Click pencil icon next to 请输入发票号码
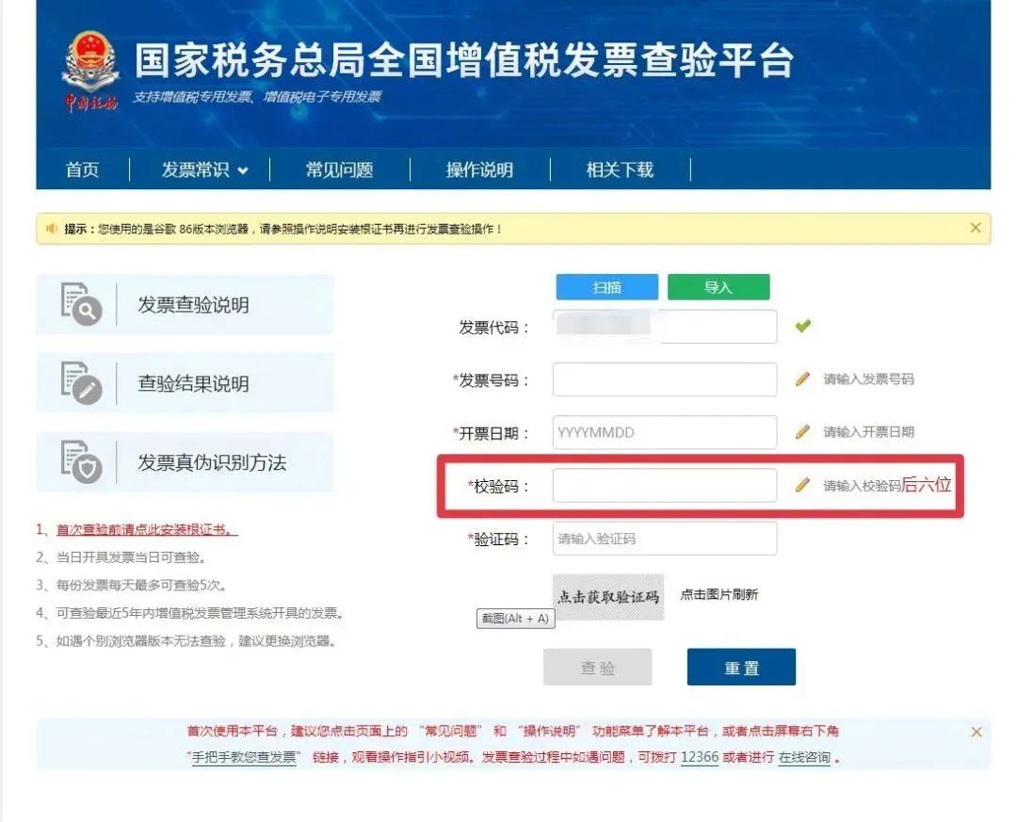 click(x=803, y=379)
